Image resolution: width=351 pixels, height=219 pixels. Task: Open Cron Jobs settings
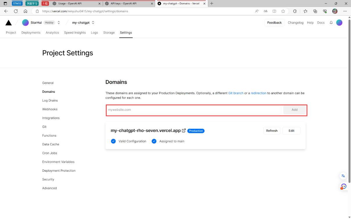[50, 153]
